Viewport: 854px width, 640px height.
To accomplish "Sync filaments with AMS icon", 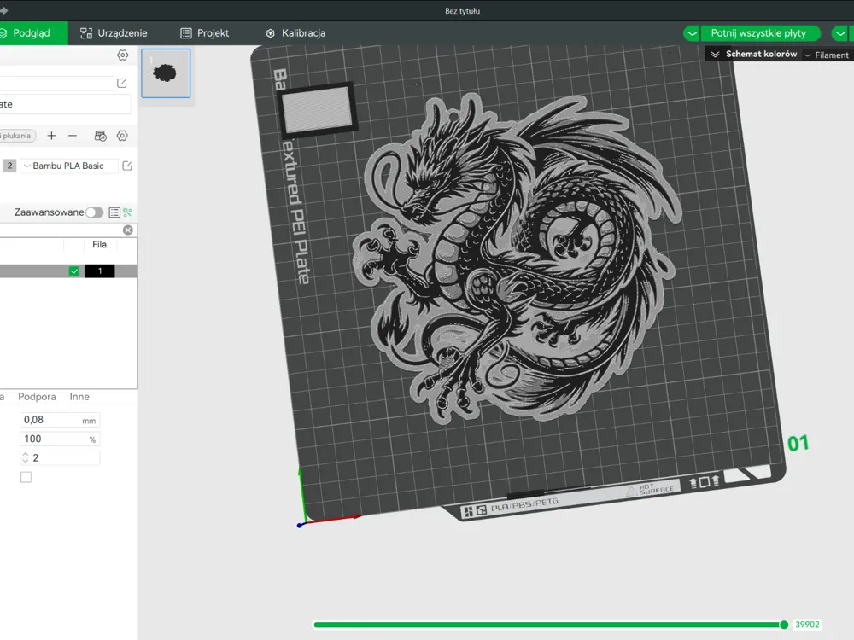I will pyautogui.click(x=100, y=136).
